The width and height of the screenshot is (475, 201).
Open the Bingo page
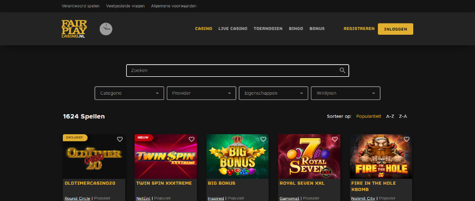[296, 28]
